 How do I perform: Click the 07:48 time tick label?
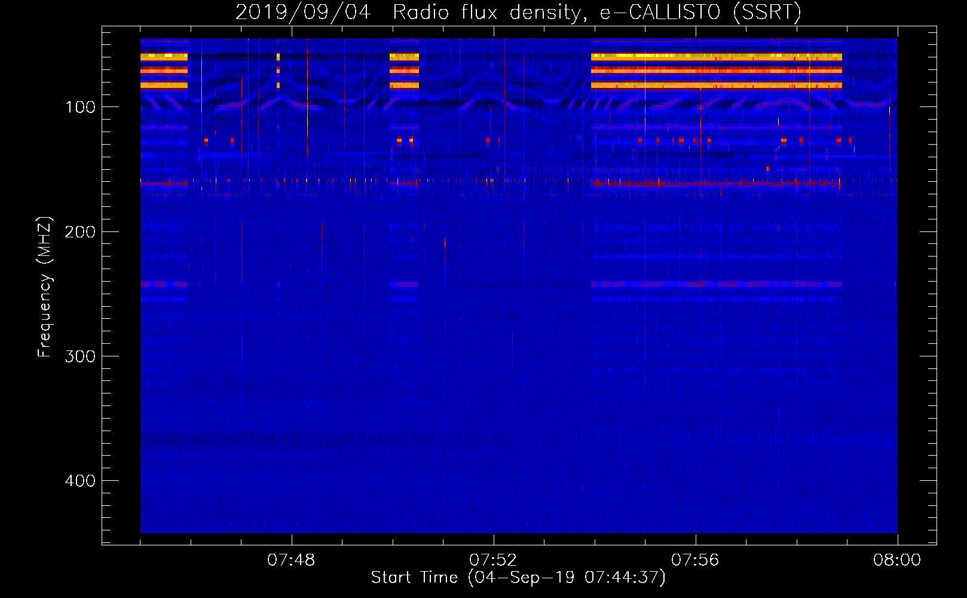coord(291,560)
